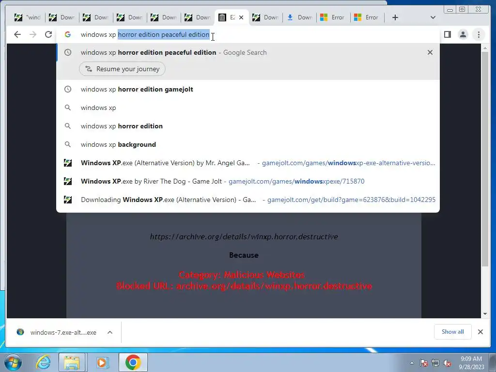Click the archive.org winxp.horror.destructive URL text
Image resolution: width=496 pixels, height=372 pixels.
pyautogui.click(x=244, y=236)
